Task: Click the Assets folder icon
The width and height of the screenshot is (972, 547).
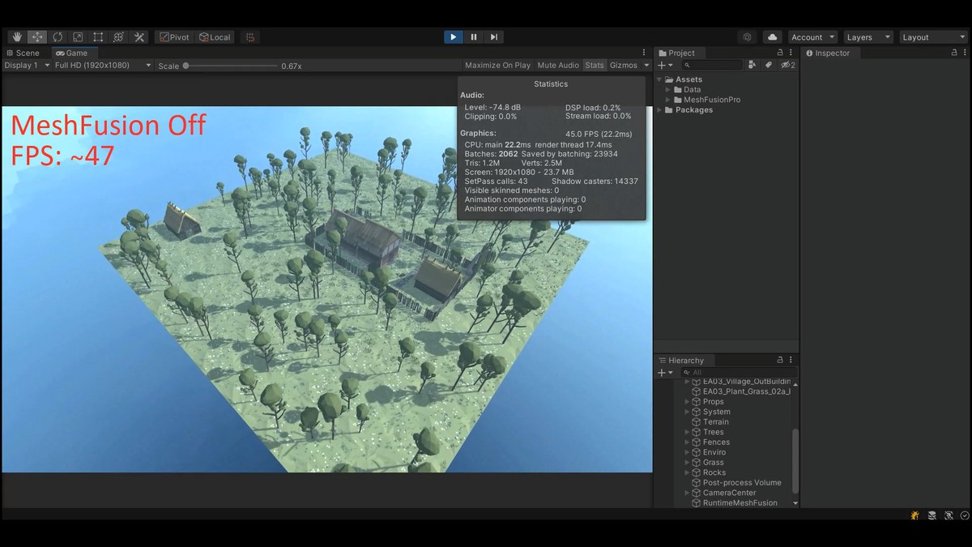Action: click(x=669, y=79)
